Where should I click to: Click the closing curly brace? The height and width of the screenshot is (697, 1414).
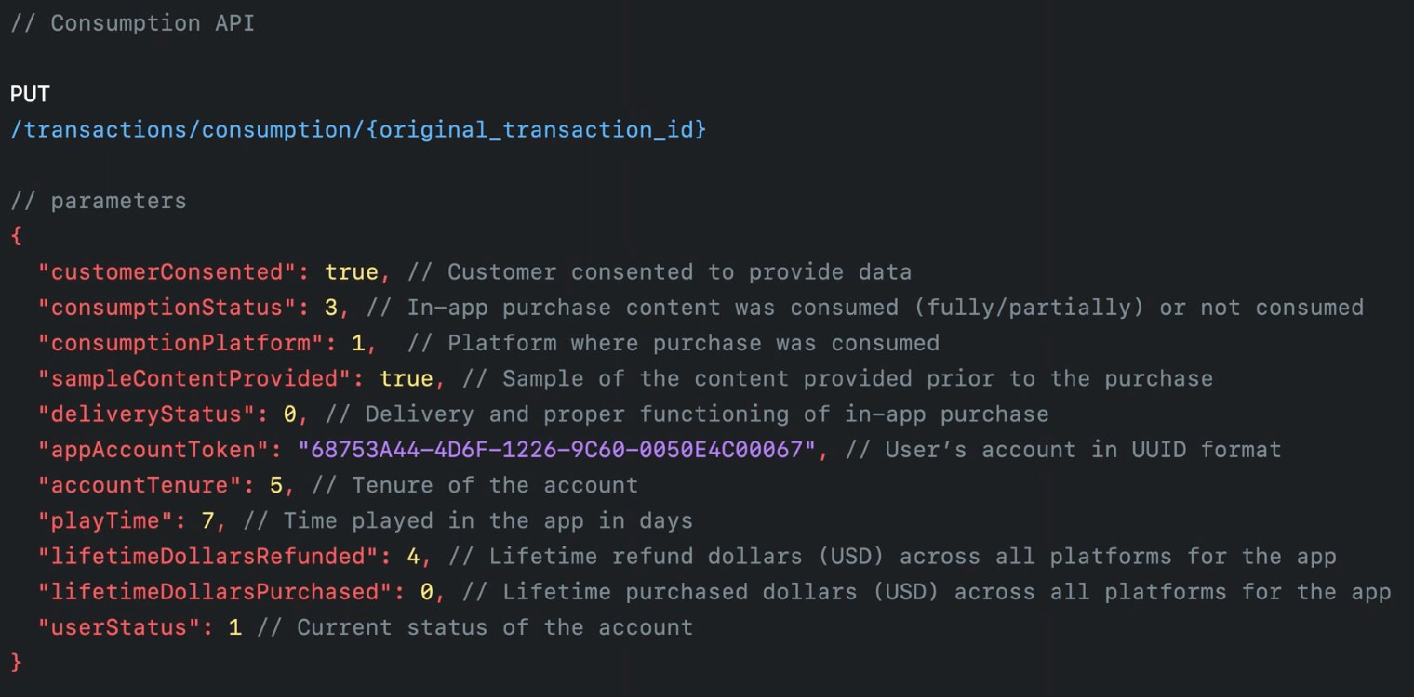tap(16, 663)
